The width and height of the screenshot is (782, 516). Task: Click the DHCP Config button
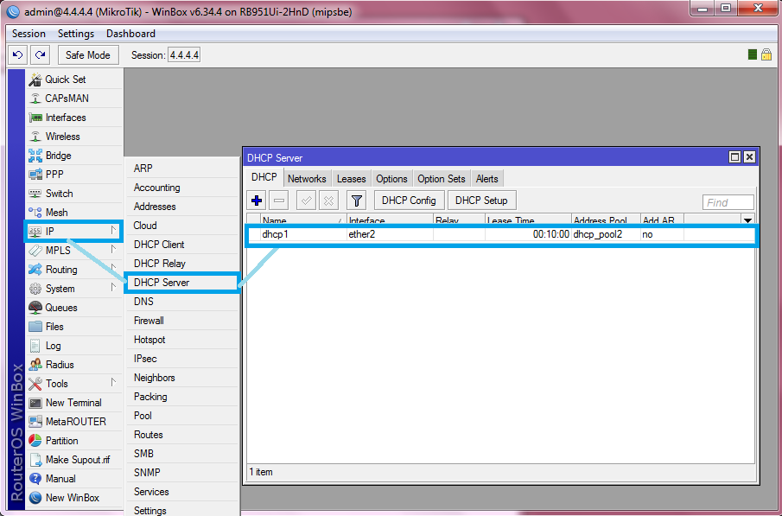pyautogui.click(x=409, y=201)
